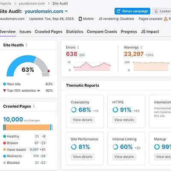Click the Pages crawled warning triangle icon
This screenshot has width=171, height=171.
(x=165, y=19)
